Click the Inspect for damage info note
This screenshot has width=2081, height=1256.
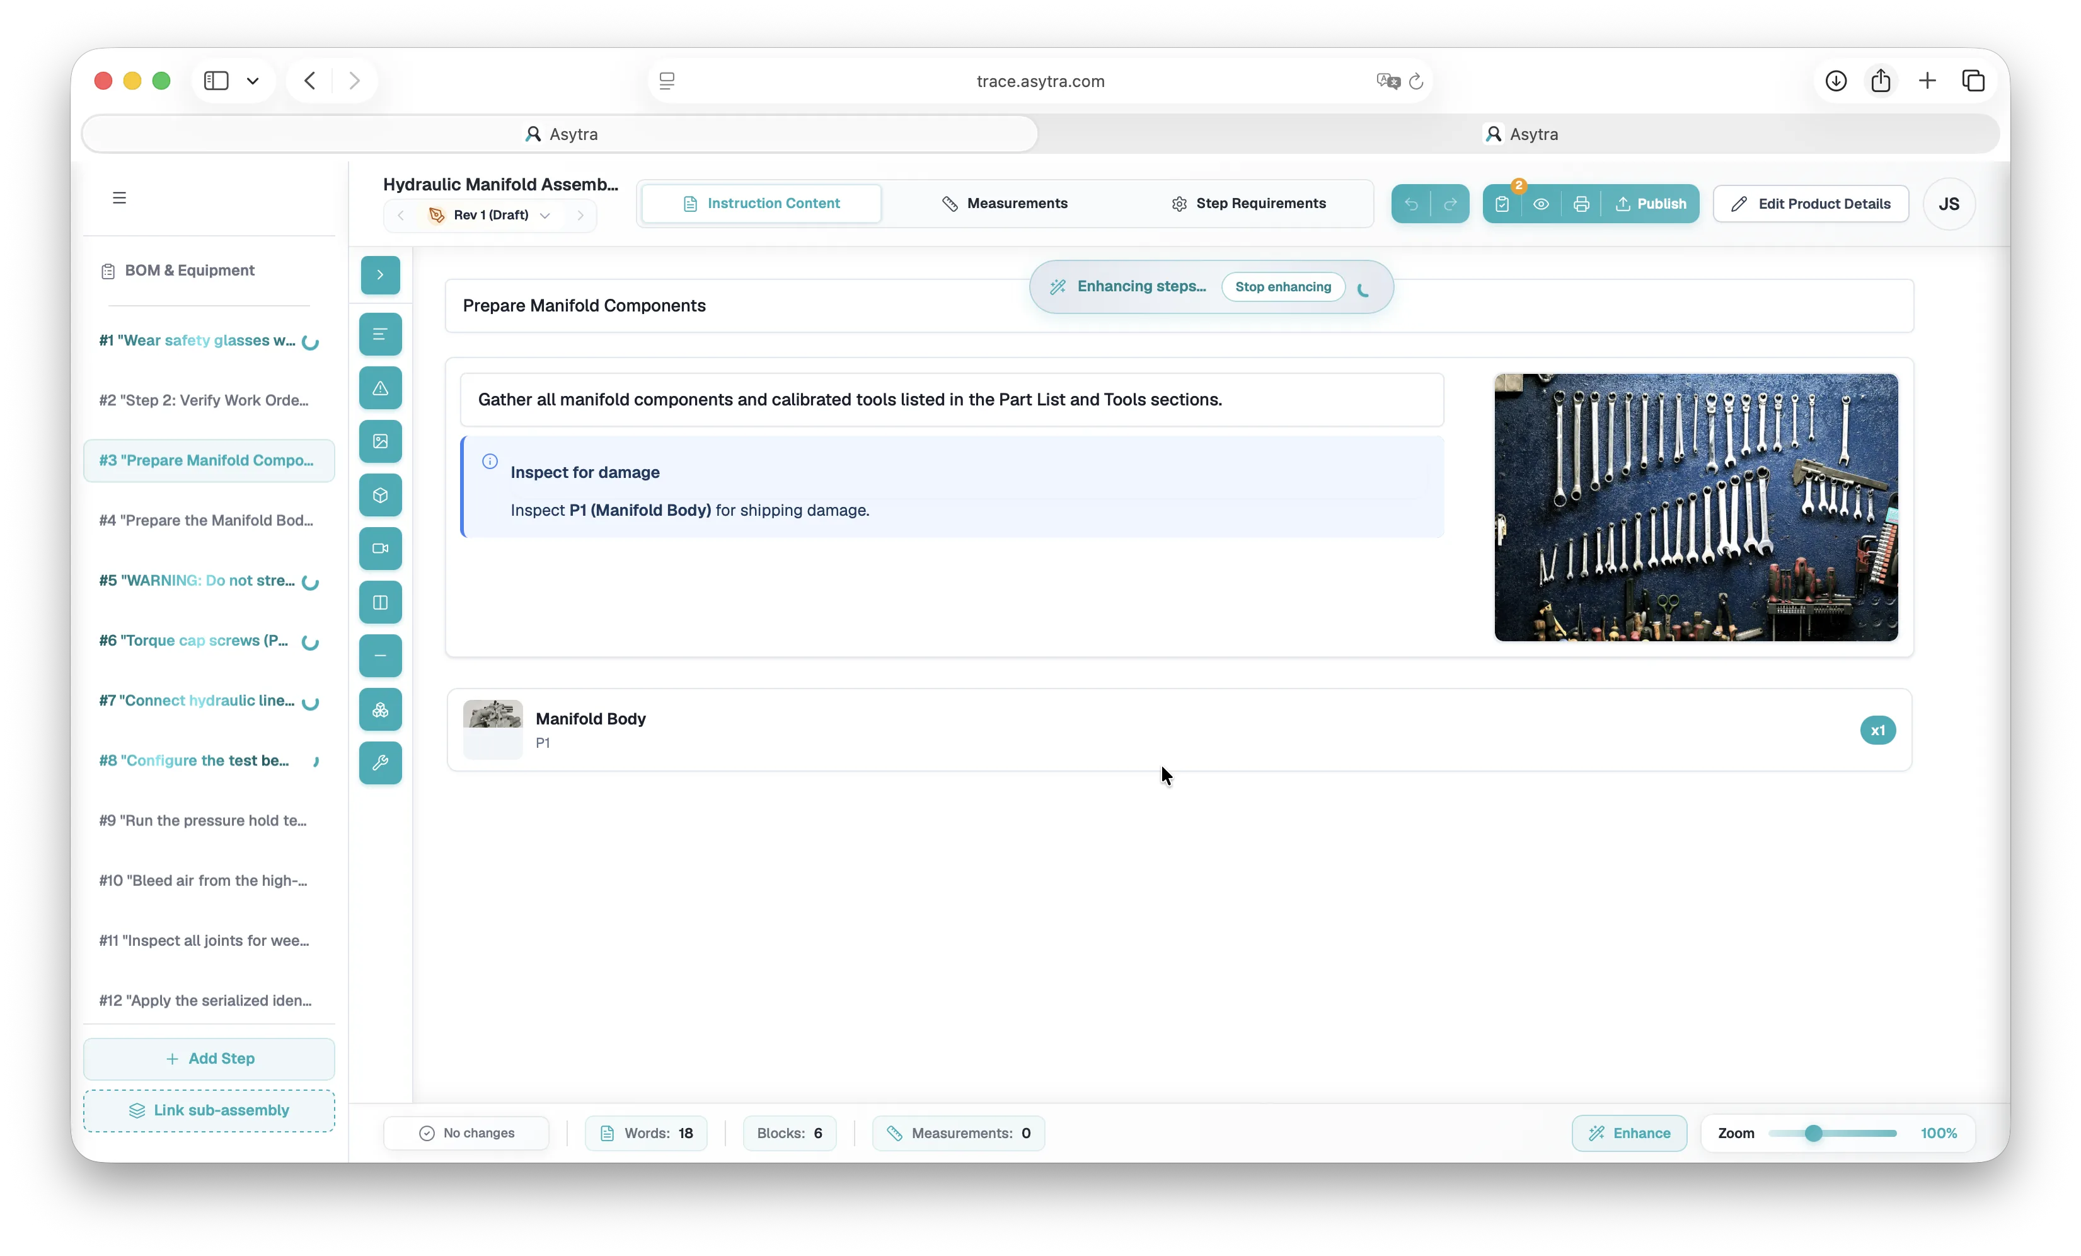952,487
